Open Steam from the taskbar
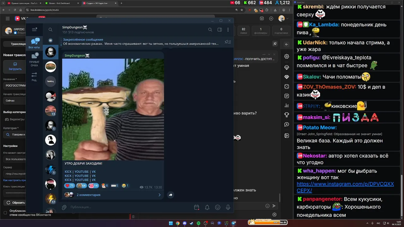404x227 pixels. click(x=192, y=223)
